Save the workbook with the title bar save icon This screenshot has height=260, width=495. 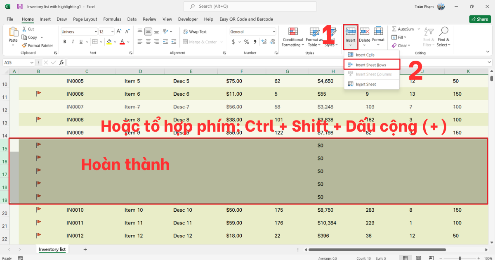[x=20, y=7]
